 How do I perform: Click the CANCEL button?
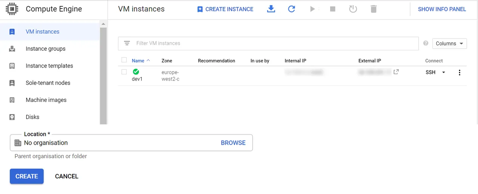point(66,176)
